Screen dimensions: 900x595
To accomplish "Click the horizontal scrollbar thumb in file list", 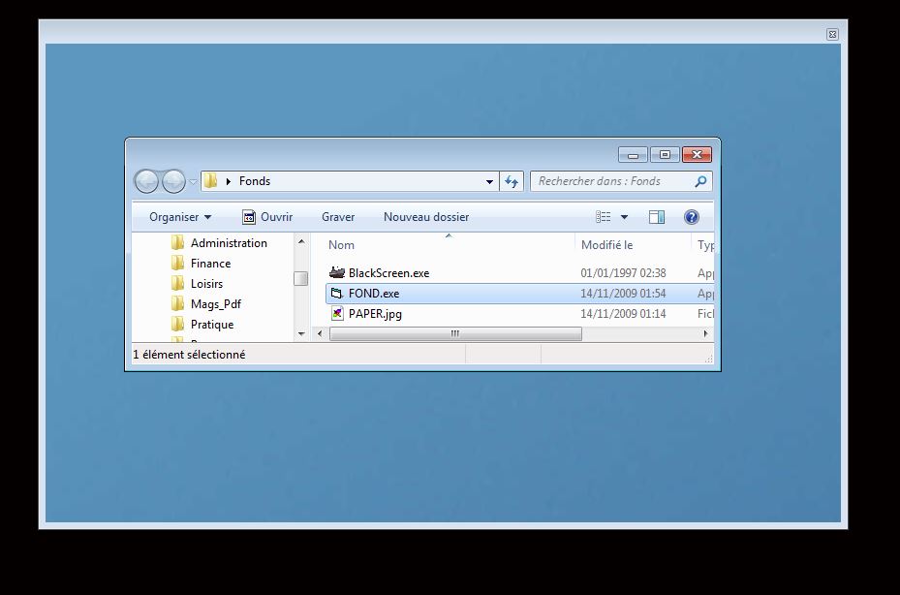I will click(455, 334).
